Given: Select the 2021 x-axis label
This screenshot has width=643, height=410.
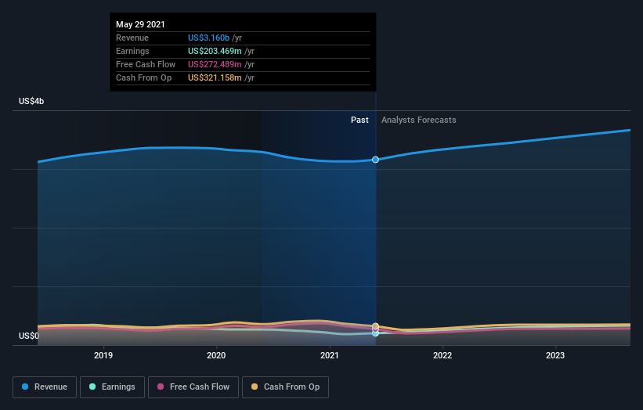Looking at the screenshot, I should click(329, 355).
